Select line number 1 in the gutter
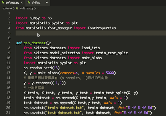 pyautogui.click(x=9, y=13)
